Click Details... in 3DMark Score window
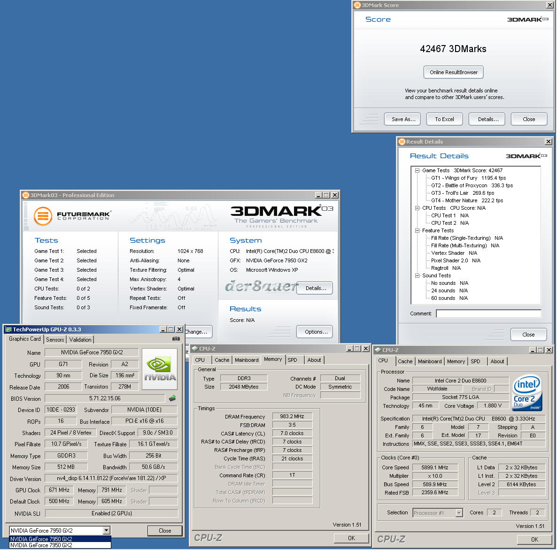 pos(487,119)
